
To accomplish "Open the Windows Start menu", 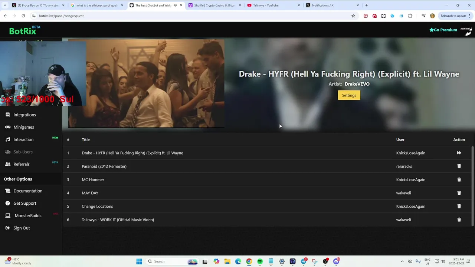I will click(x=139, y=261).
